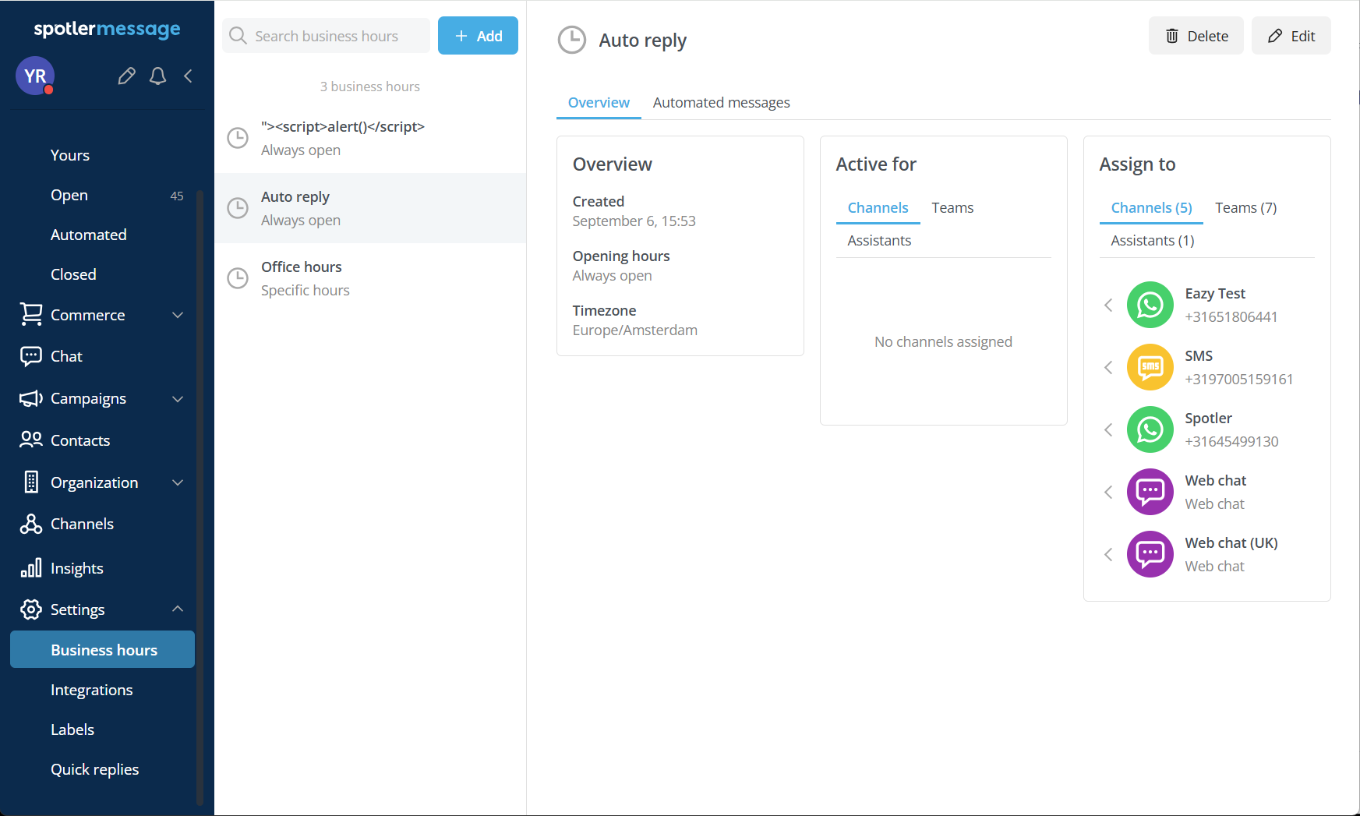Delete the Auto reply business hours
The height and width of the screenshot is (816, 1360).
click(1196, 36)
